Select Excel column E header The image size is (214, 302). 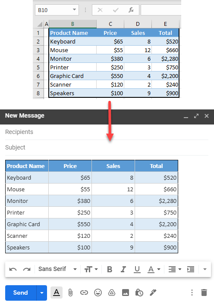(165, 24)
